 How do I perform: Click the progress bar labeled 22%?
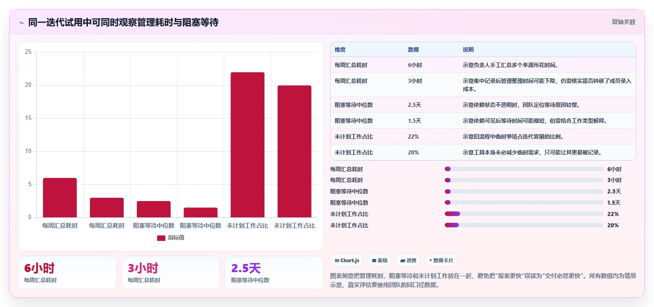(524, 214)
